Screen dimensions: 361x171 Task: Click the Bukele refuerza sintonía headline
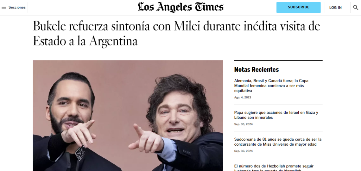tap(176, 34)
